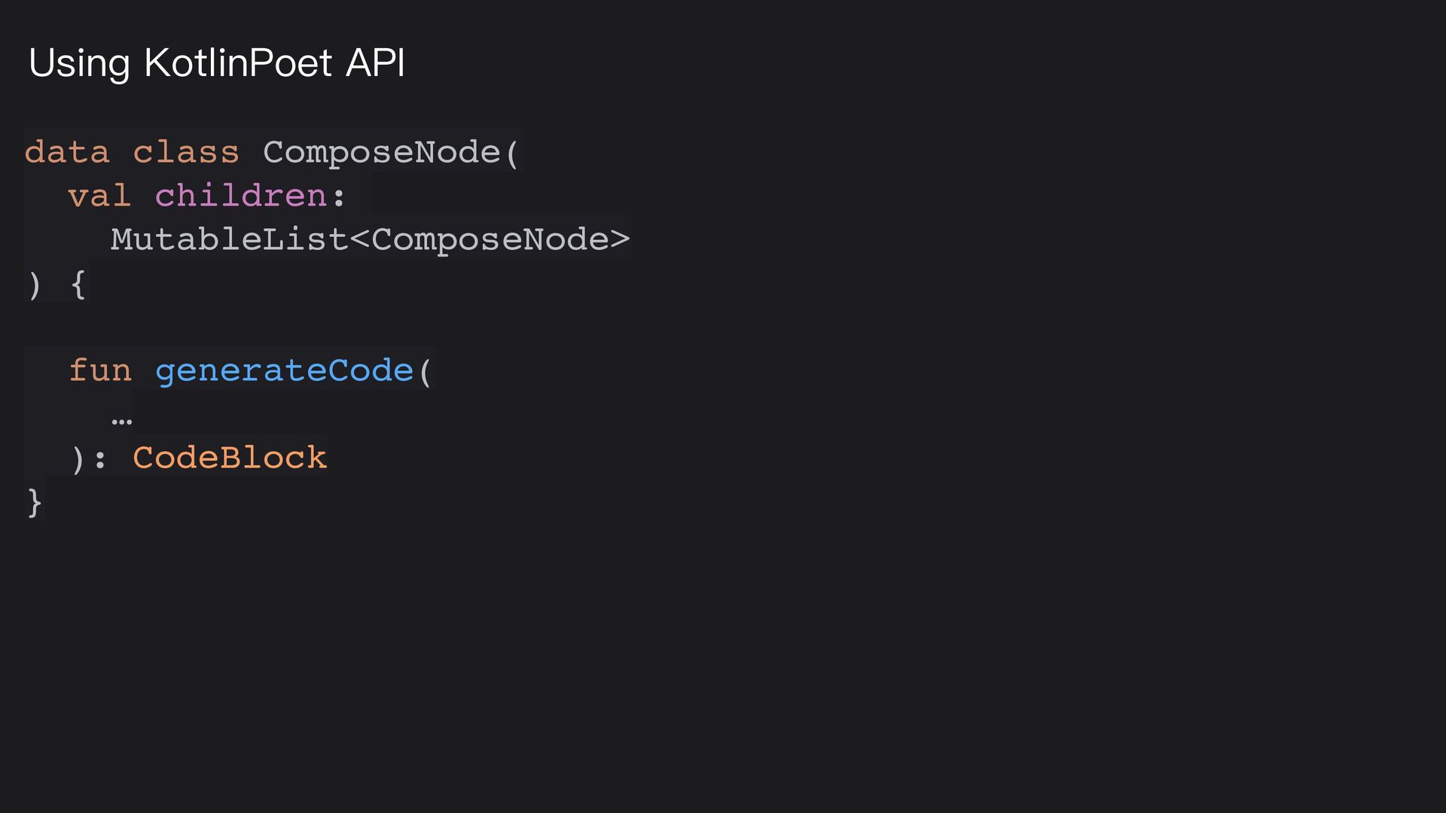Screen dimensions: 1446x813
Task: Click the word 'KotlinPoet' in title
Action: tap(238, 62)
